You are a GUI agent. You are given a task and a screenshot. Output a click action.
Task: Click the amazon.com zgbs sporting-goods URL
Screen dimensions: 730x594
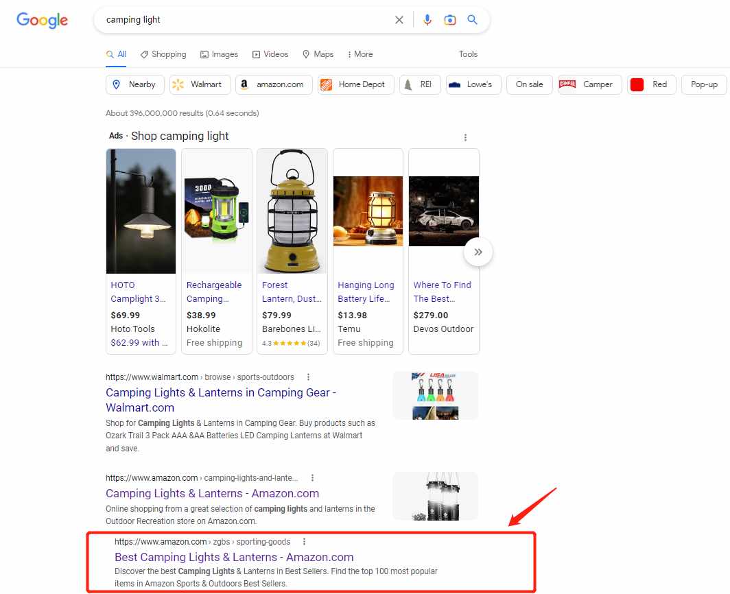tap(202, 541)
